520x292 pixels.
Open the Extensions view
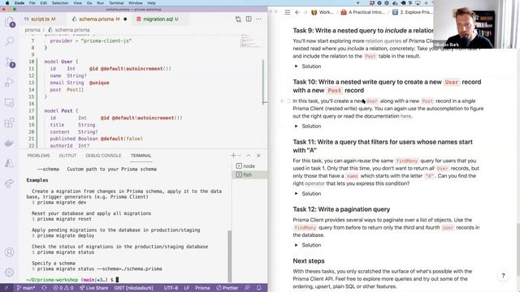[10, 122]
